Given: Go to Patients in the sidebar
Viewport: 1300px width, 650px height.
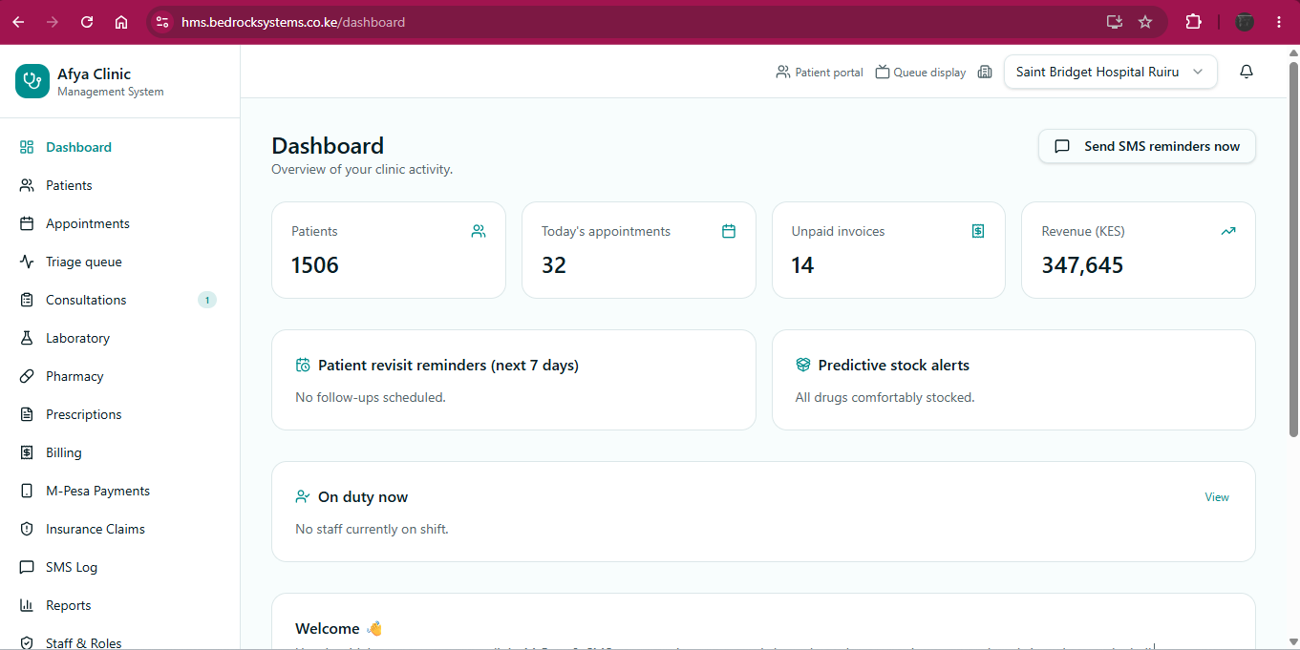Looking at the screenshot, I should coord(119,185).
